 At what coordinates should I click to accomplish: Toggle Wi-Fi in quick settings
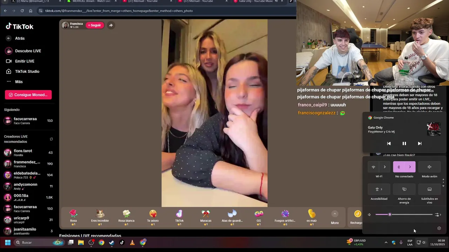(373, 167)
